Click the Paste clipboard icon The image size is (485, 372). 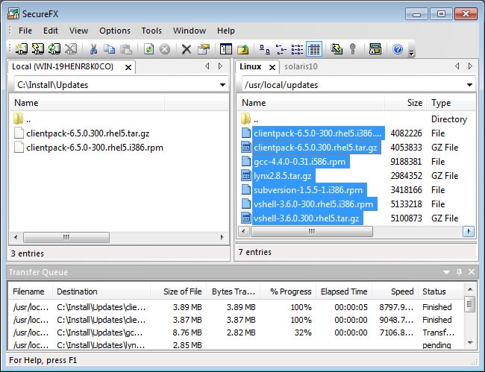(126, 48)
